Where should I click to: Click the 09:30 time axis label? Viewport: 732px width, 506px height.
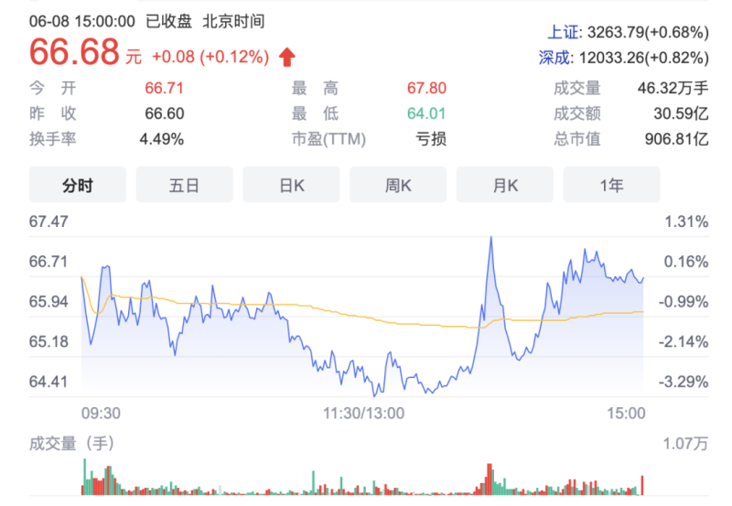tap(102, 413)
